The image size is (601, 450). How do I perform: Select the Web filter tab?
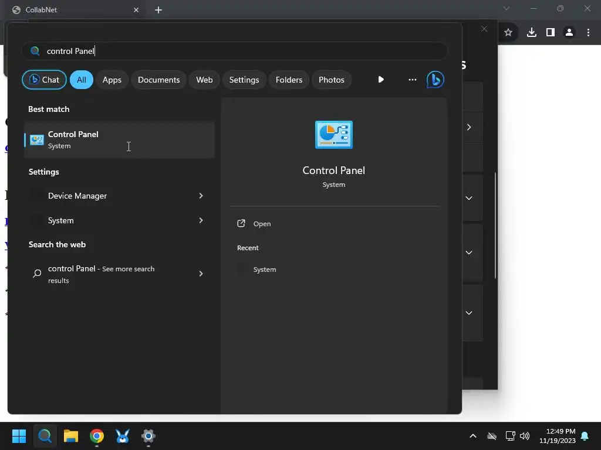pyautogui.click(x=204, y=80)
